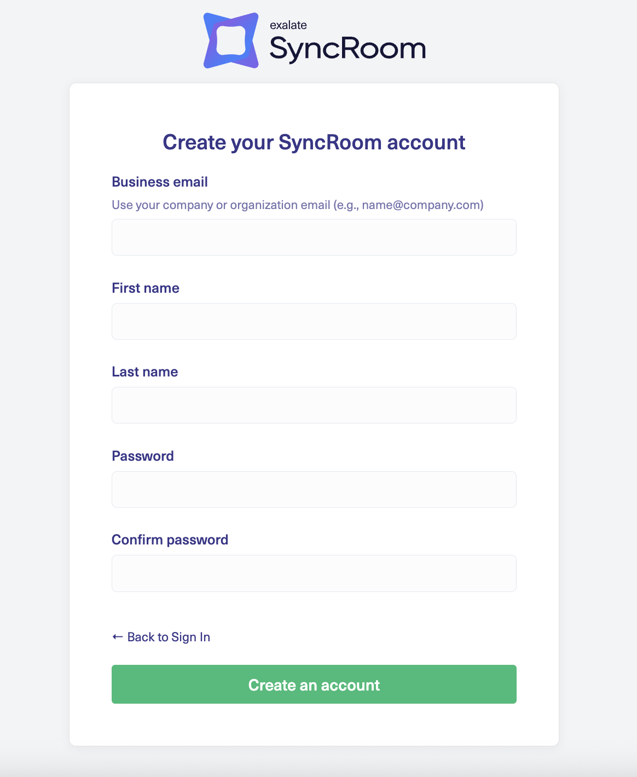Click the SyncRoom wordmark text
This screenshot has height=777, width=637.
(x=348, y=49)
